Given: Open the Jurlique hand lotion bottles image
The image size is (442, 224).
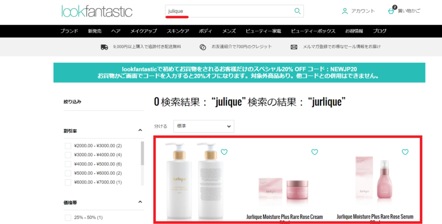Looking at the screenshot, I should coord(194,181).
